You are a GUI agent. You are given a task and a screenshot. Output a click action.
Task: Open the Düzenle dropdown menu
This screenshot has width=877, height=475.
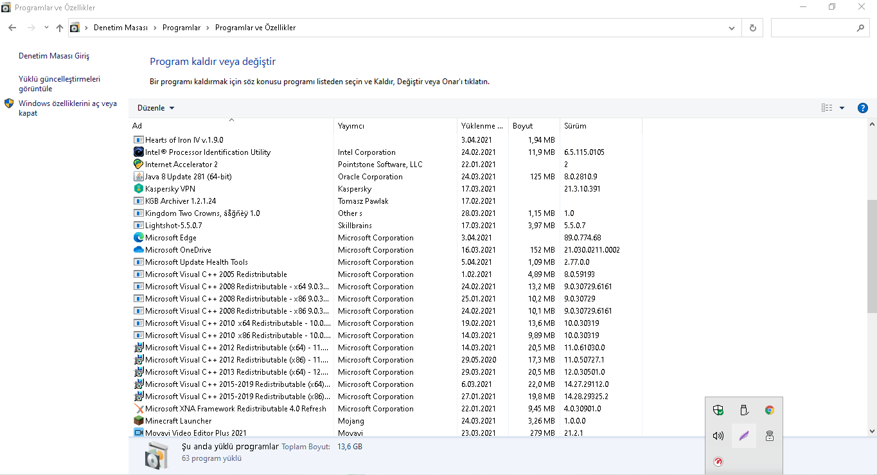[155, 108]
